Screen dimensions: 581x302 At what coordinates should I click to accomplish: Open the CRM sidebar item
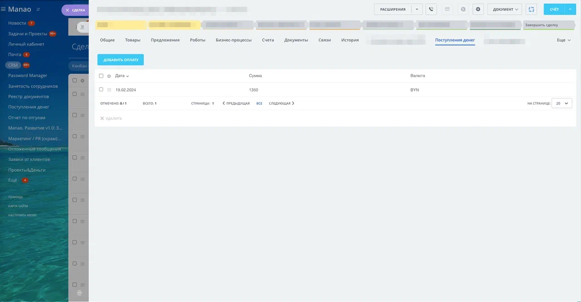[x=13, y=65]
